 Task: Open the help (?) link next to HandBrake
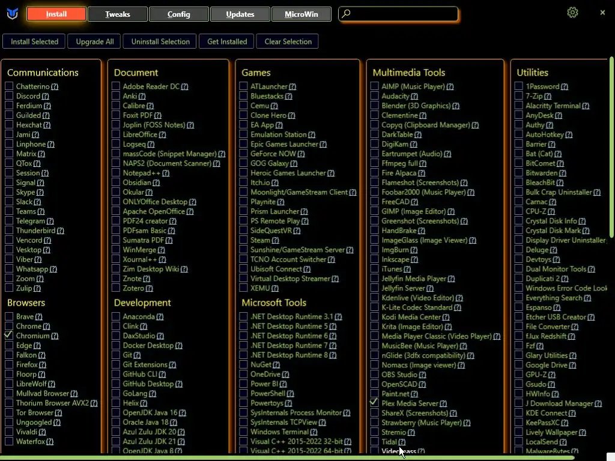(x=421, y=231)
